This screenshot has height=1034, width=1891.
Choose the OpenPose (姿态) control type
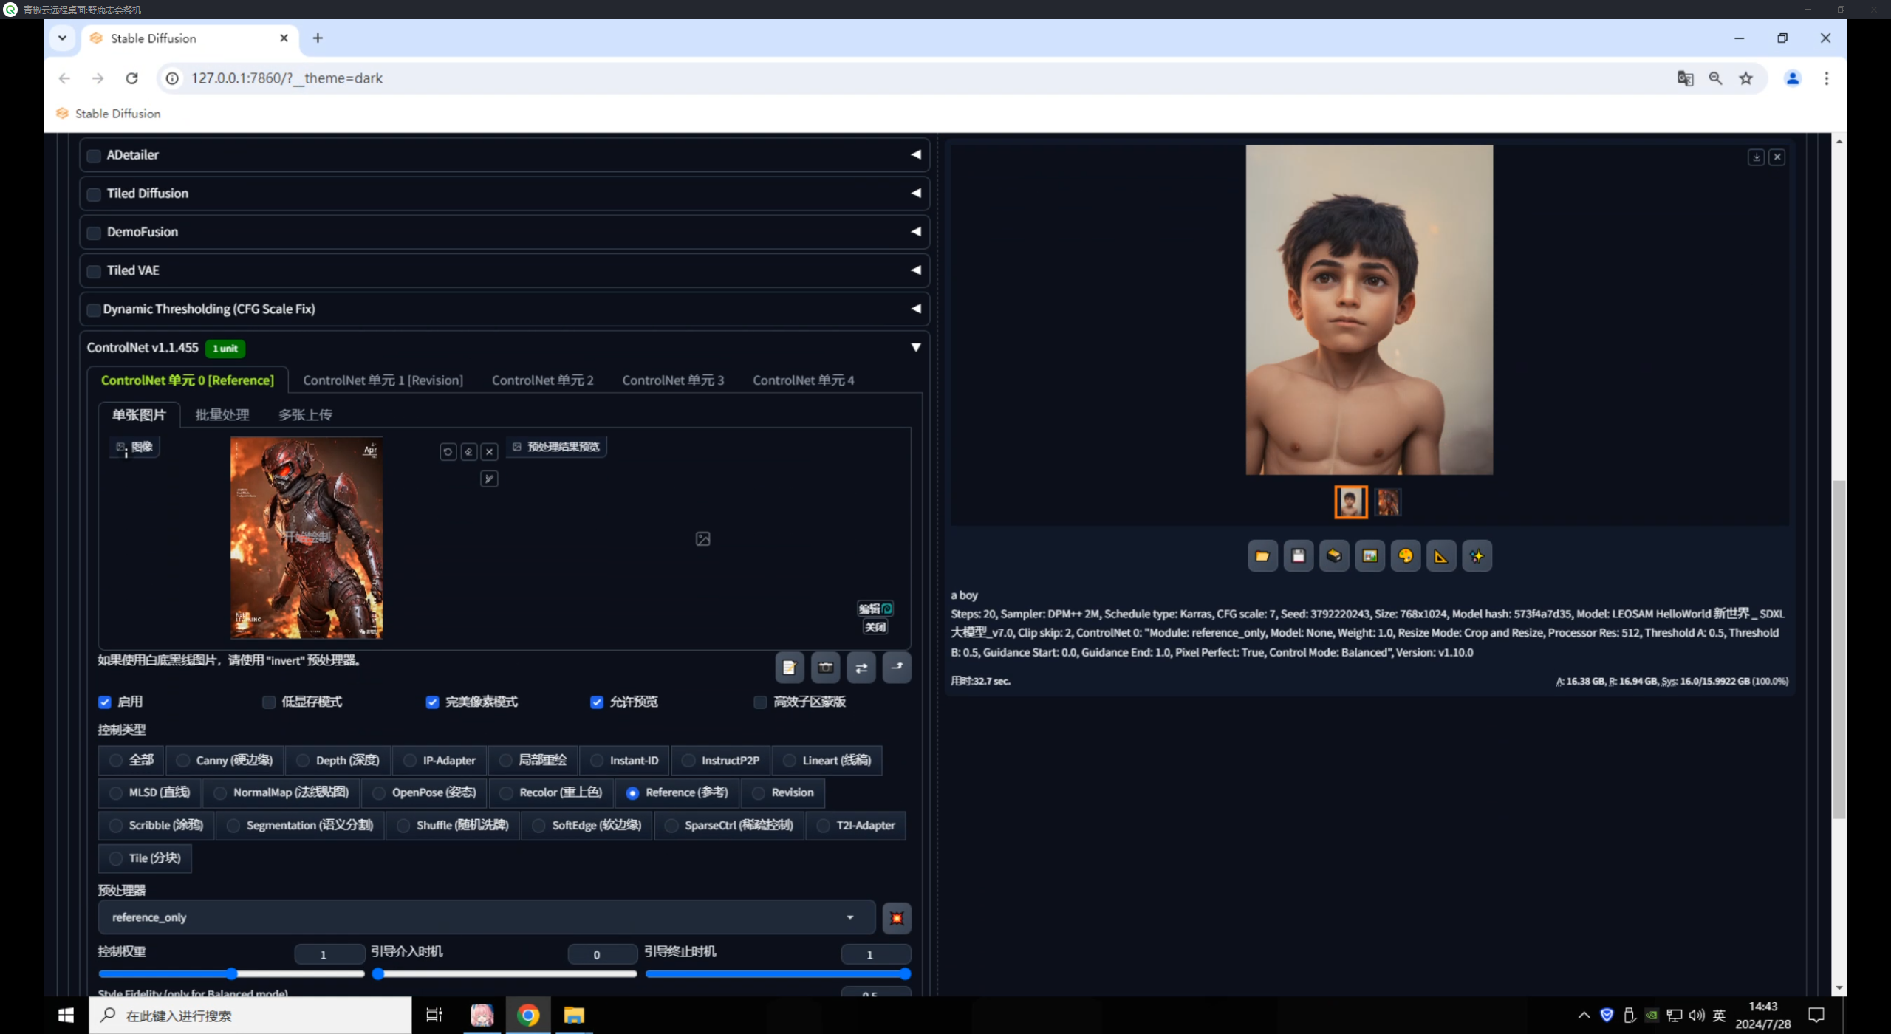(424, 792)
